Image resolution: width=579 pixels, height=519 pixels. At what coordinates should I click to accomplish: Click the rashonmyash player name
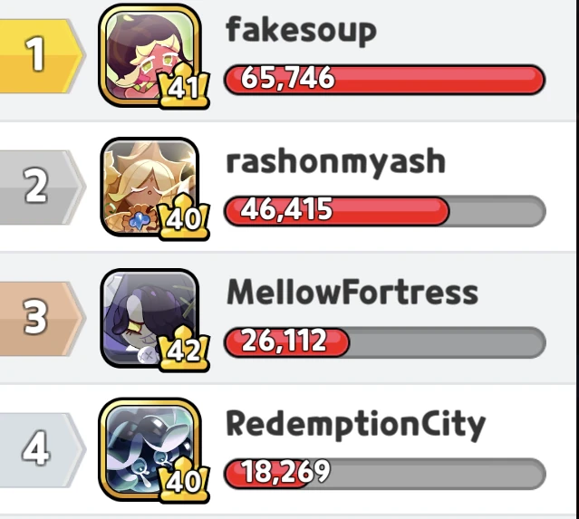pos(335,162)
